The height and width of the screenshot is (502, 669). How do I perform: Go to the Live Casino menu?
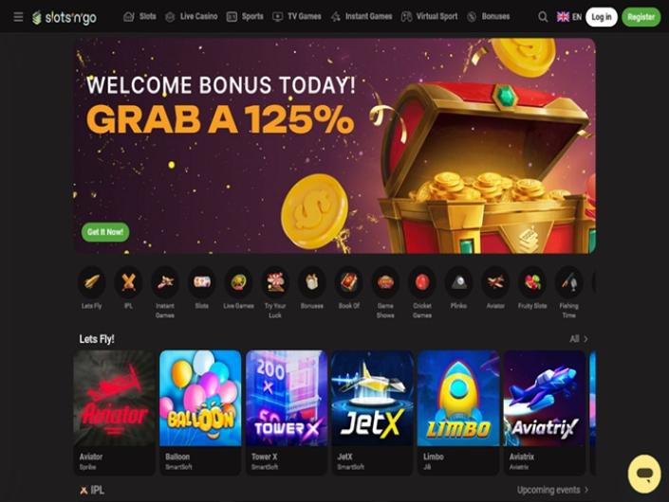point(191,17)
